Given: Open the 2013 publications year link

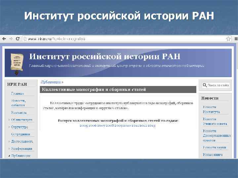Looking at the screenshot, I should pos(151,126).
